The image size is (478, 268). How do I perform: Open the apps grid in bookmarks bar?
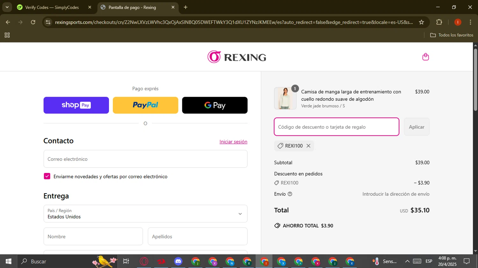7,35
